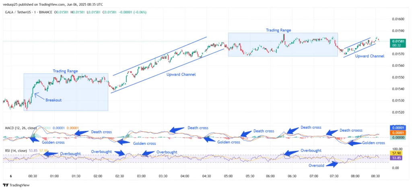
Task: Click the 04:00 time axis label
Action: pyautogui.click(x=185, y=176)
